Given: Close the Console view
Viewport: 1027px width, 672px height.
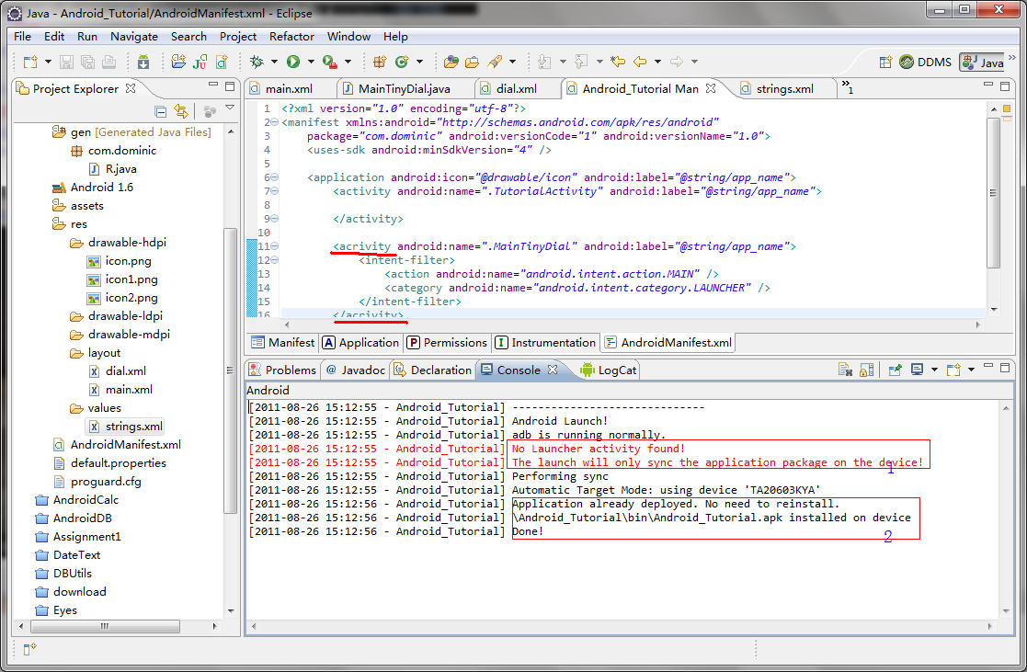Looking at the screenshot, I should [553, 370].
